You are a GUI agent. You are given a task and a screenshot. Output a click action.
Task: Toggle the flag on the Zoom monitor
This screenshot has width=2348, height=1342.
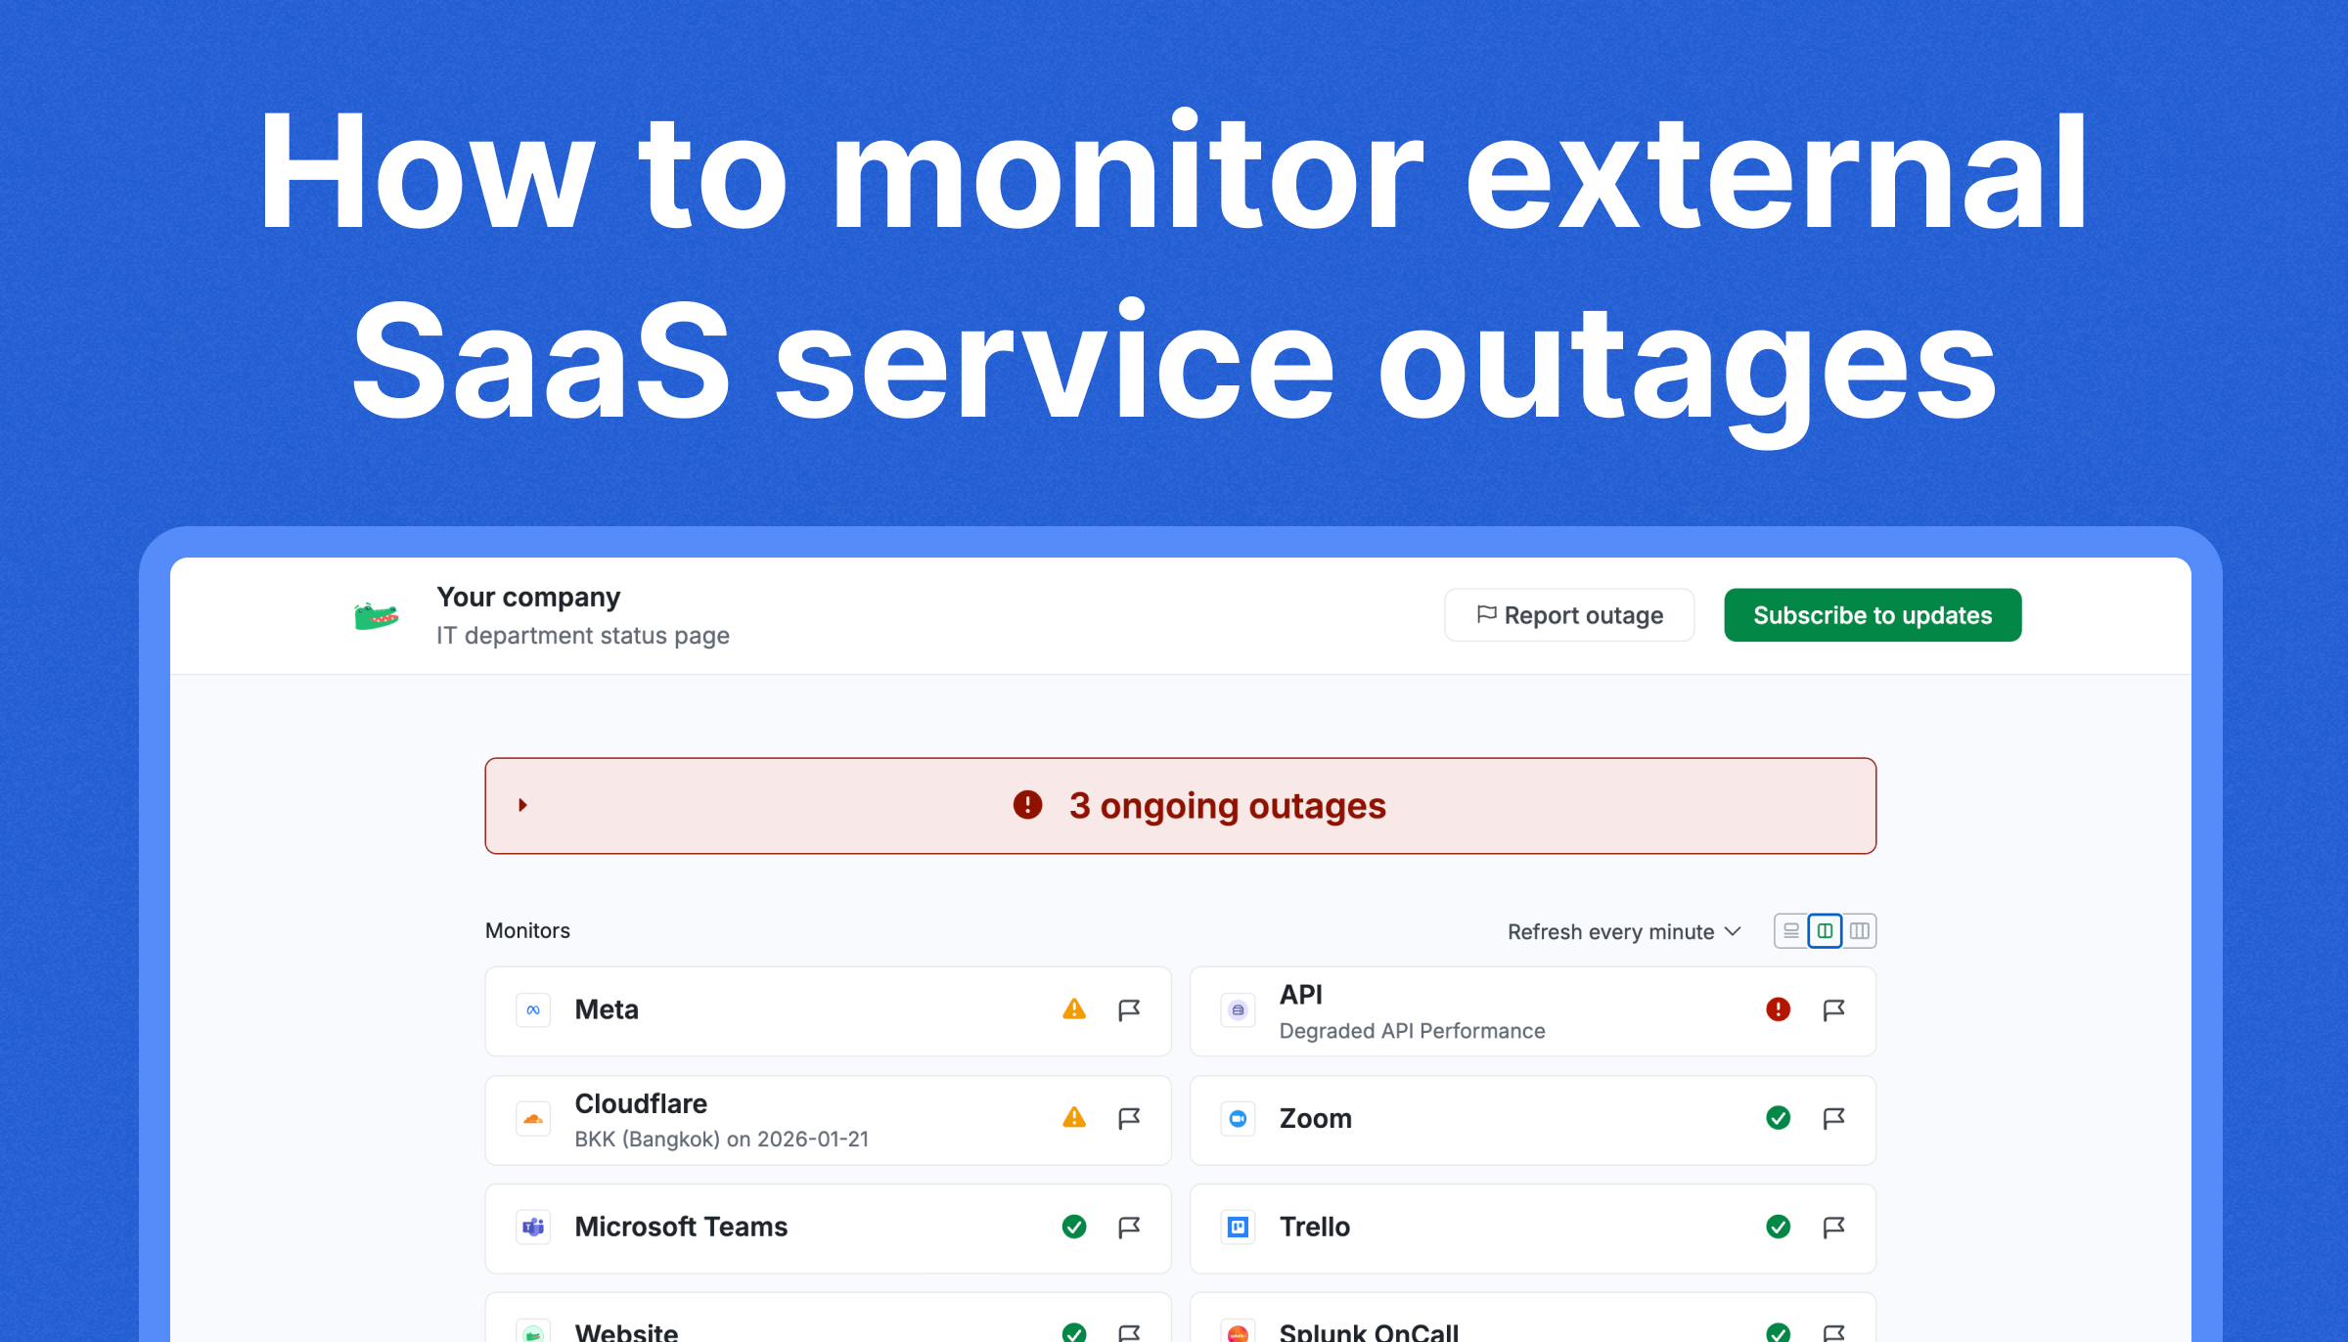(1834, 1119)
